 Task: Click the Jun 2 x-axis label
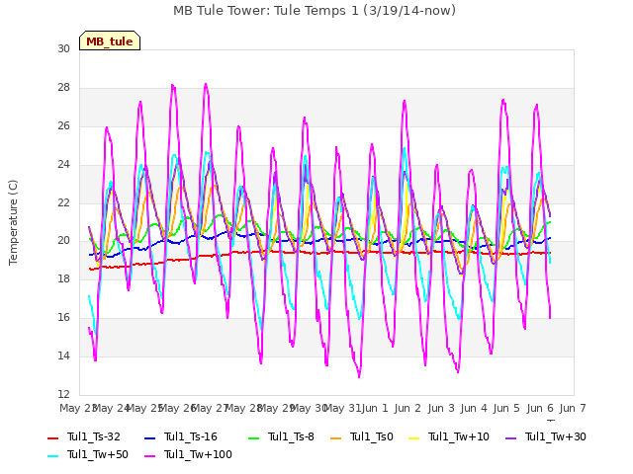[x=407, y=408]
